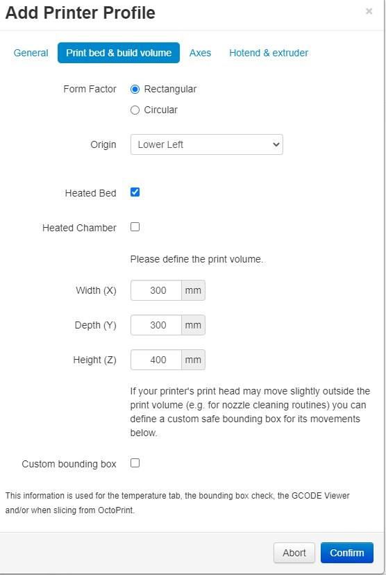The image size is (386, 575).
Task: Click the Heated Chamber label text
Action: pos(79,228)
